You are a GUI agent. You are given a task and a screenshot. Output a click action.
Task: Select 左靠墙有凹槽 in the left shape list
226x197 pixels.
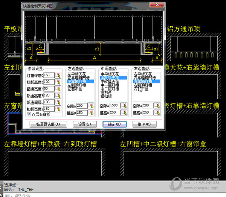pos(81,78)
